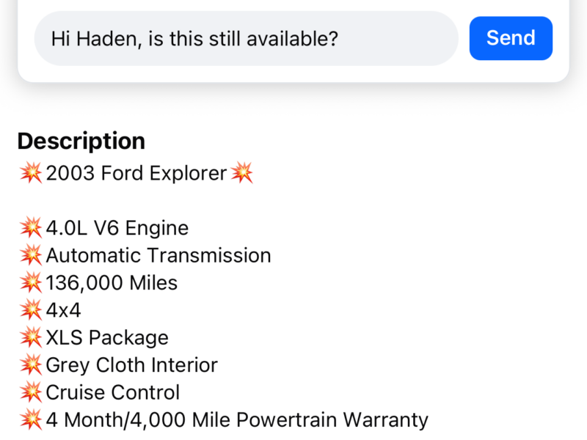Click the emoji before '4x4'
Screen dimensions: 587x440
point(31,310)
